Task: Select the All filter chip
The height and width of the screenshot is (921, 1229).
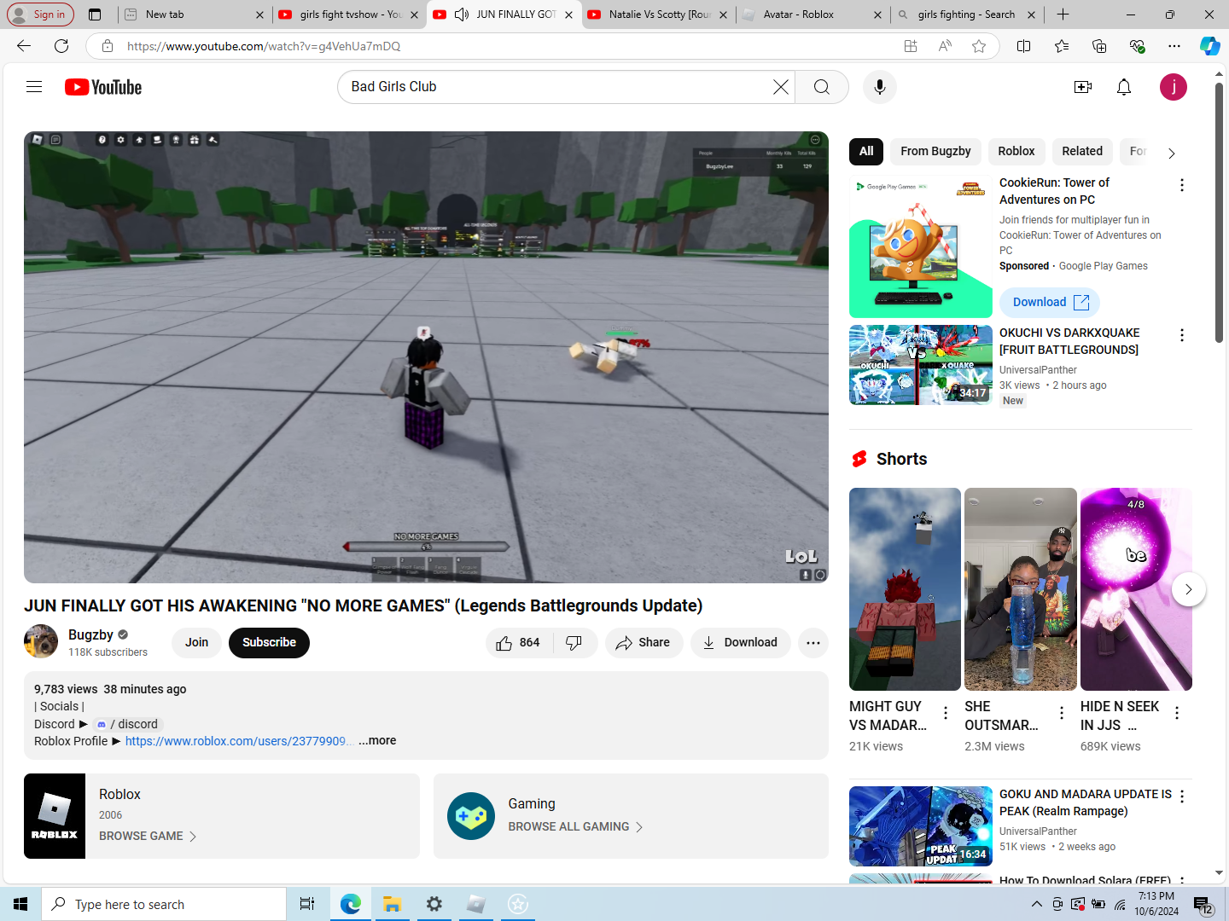Action: (866, 152)
